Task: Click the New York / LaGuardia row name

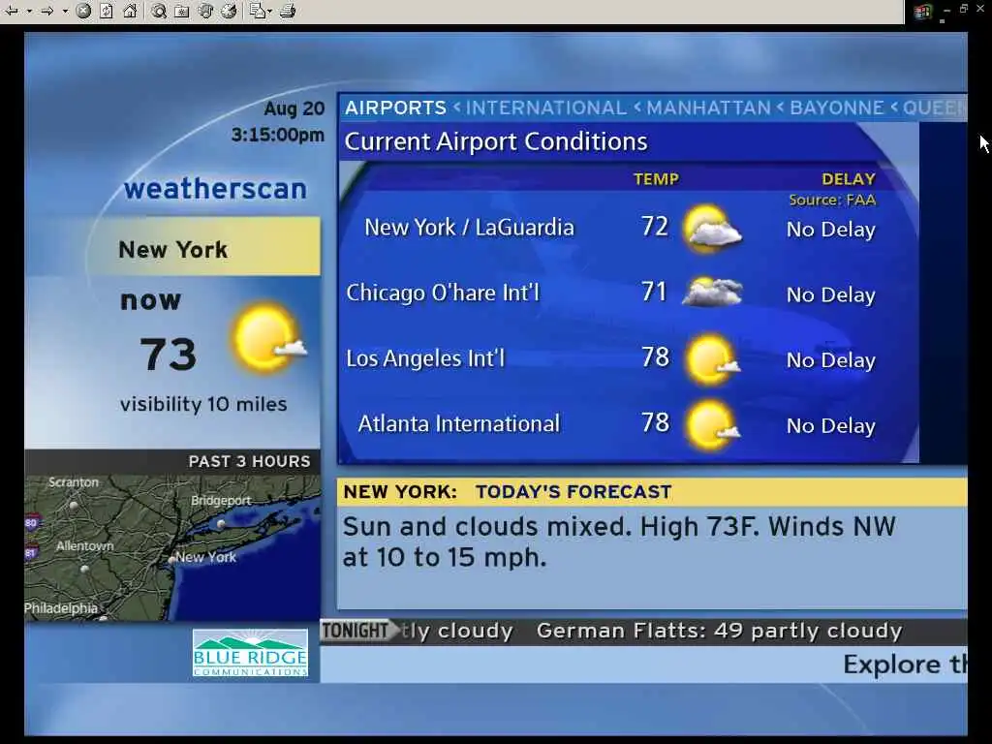Action: (x=470, y=227)
